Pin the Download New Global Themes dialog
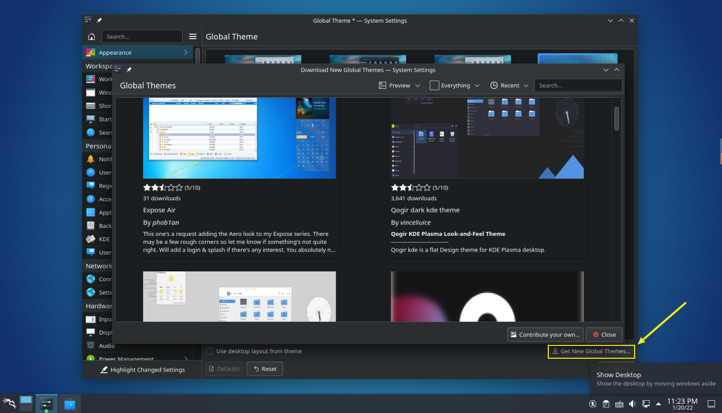The image size is (722, 413). pos(129,70)
